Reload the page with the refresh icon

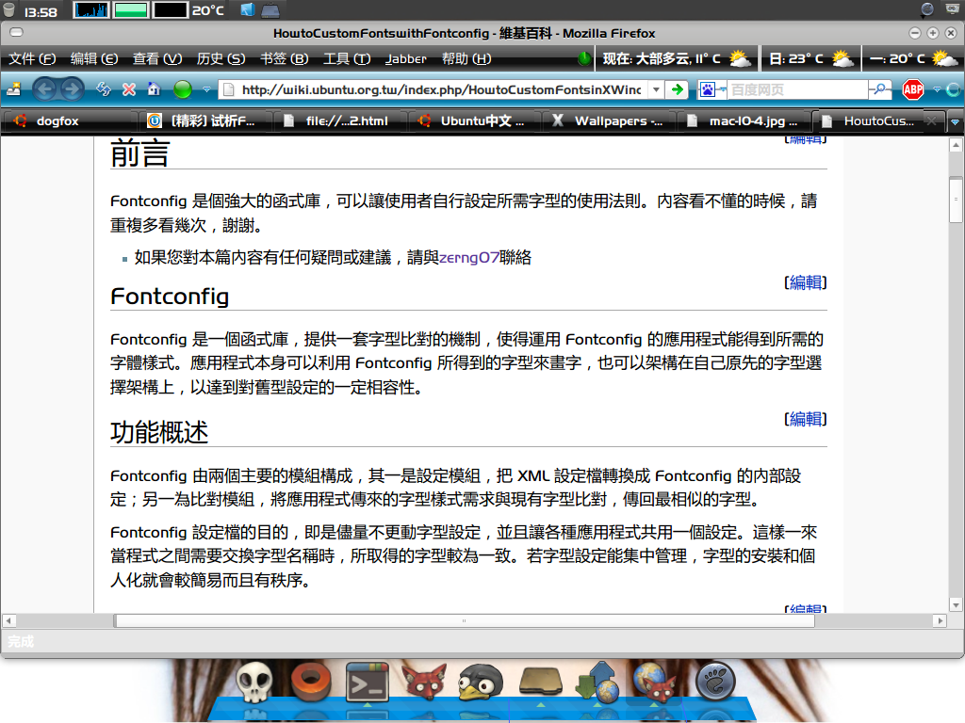click(104, 89)
